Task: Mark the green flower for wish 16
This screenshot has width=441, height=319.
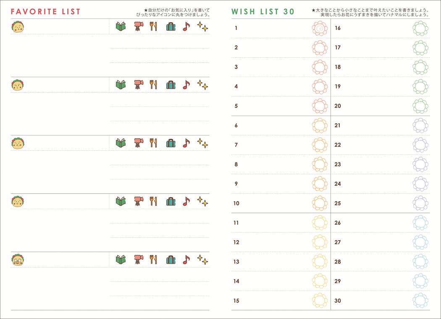Action: (x=420, y=29)
